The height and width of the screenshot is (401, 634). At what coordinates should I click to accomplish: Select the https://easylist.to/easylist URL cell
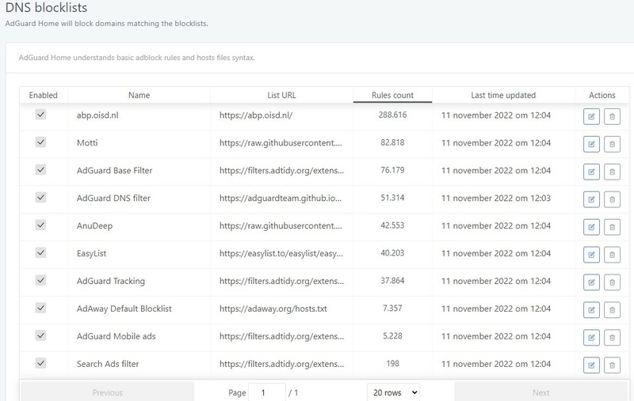tap(281, 254)
